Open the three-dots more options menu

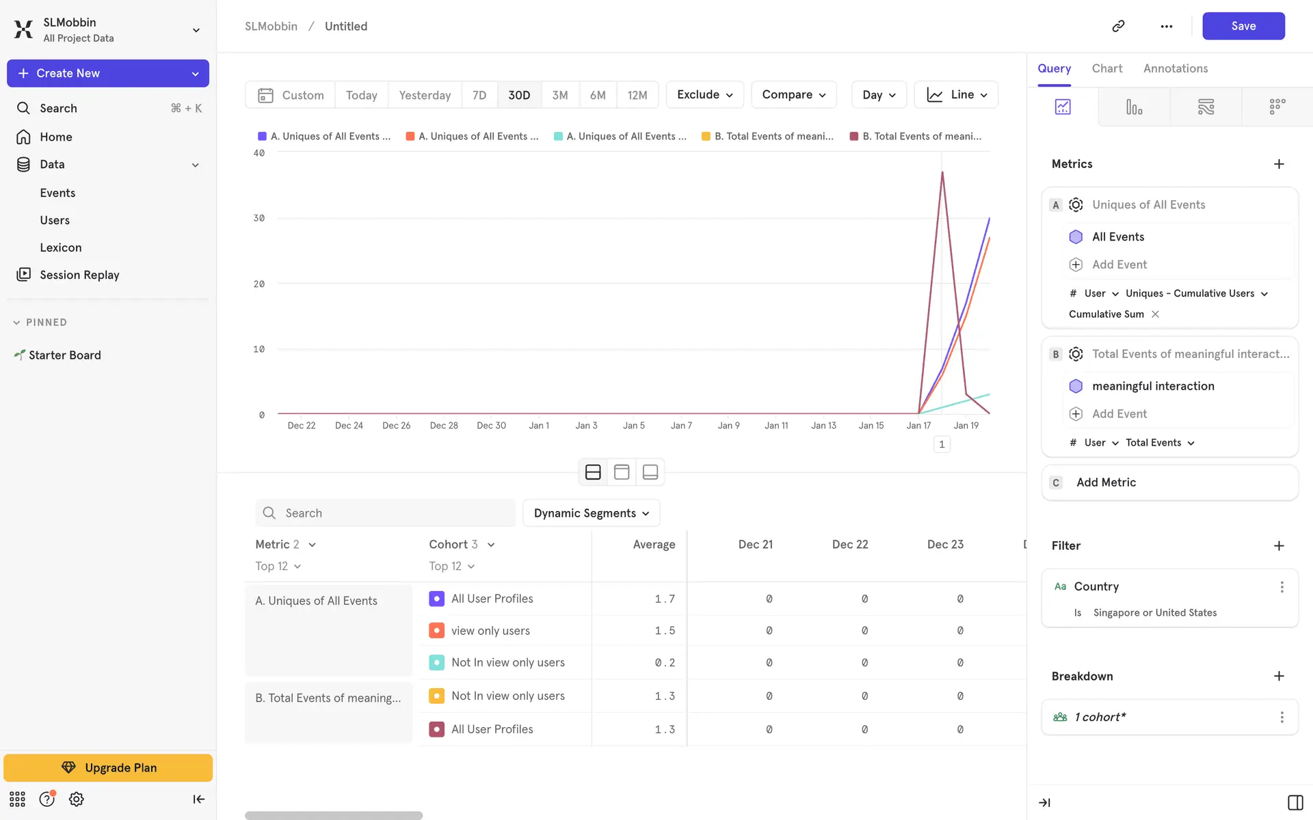point(1167,26)
